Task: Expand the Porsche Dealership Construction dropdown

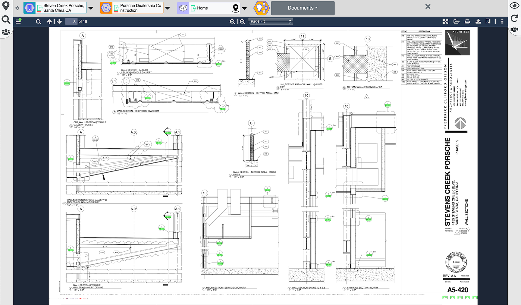Action: pos(168,8)
